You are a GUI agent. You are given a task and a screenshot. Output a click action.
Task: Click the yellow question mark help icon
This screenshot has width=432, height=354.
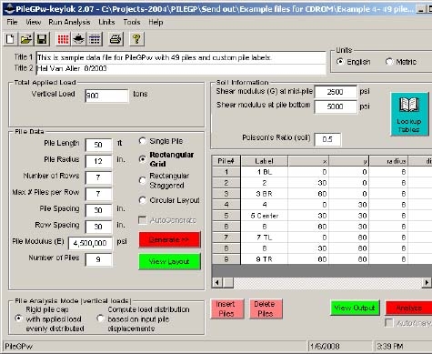coord(136,39)
